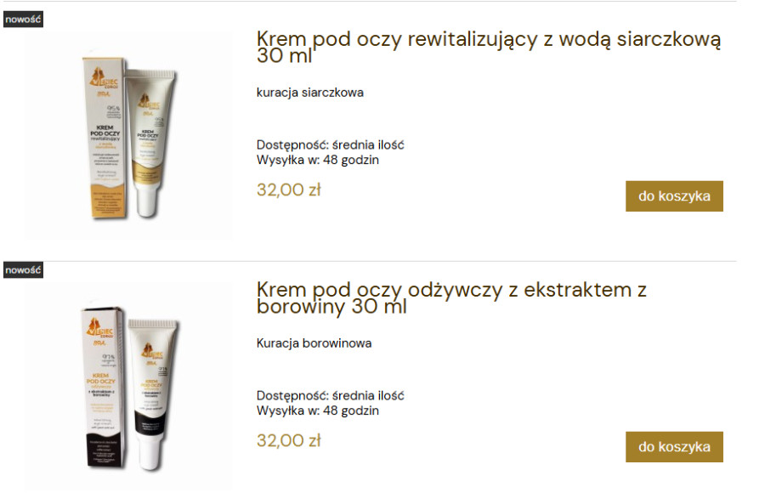Click the Dostępność line of the sulfide cream
The width and height of the screenshot is (765, 504).
[x=331, y=144]
